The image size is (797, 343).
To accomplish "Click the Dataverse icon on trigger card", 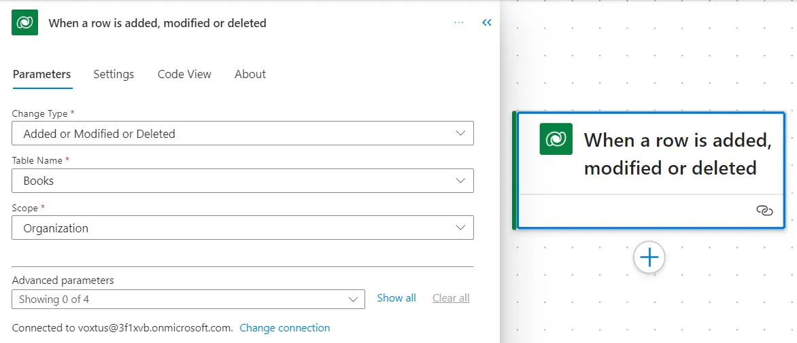I will pos(556,139).
